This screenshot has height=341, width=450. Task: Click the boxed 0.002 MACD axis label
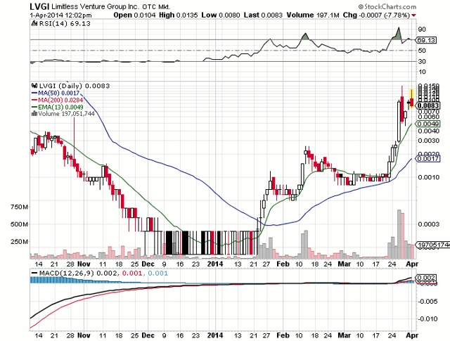point(426,278)
